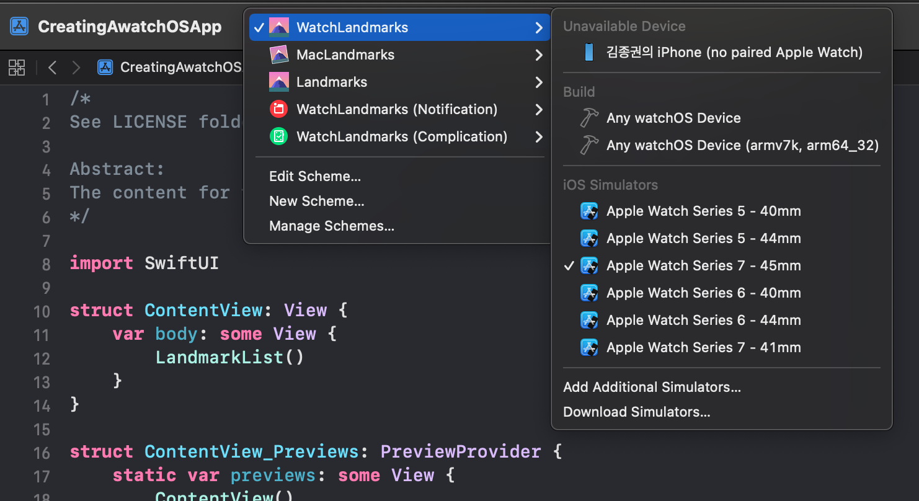Screen dimensions: 919x501
Task: Expand WatchLandmarks (Notification) submenu arrow
Action: tap(539, 109)
